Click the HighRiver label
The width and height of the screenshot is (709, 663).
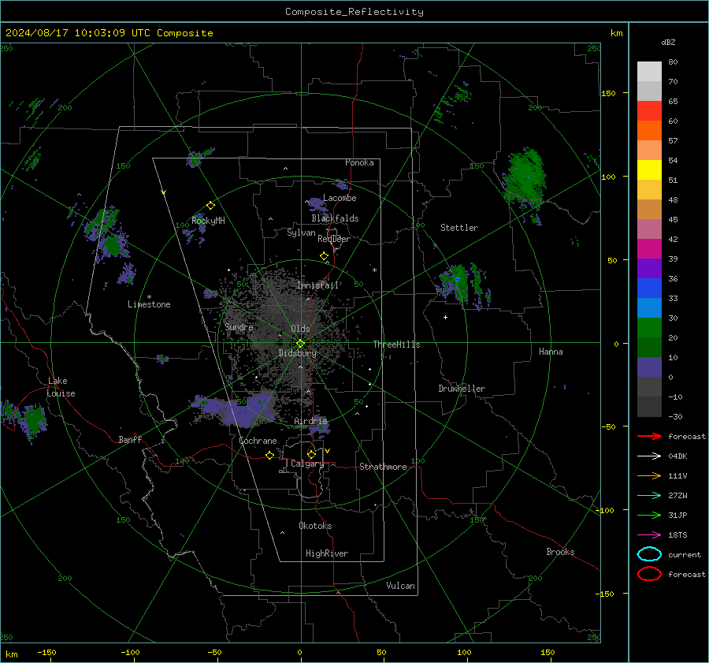pos(327,553)
